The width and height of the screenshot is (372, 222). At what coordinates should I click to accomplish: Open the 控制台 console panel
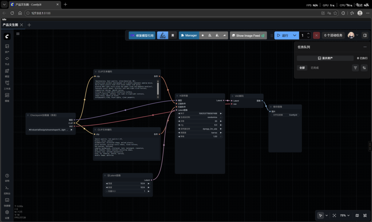pos(7,188)
